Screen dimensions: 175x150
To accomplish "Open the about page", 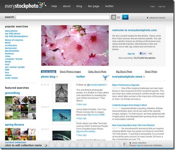I will [67, 6].
